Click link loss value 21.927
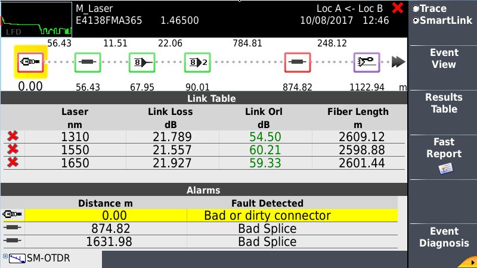This screenshot has height=268, width=477. (x=172, y=163)
